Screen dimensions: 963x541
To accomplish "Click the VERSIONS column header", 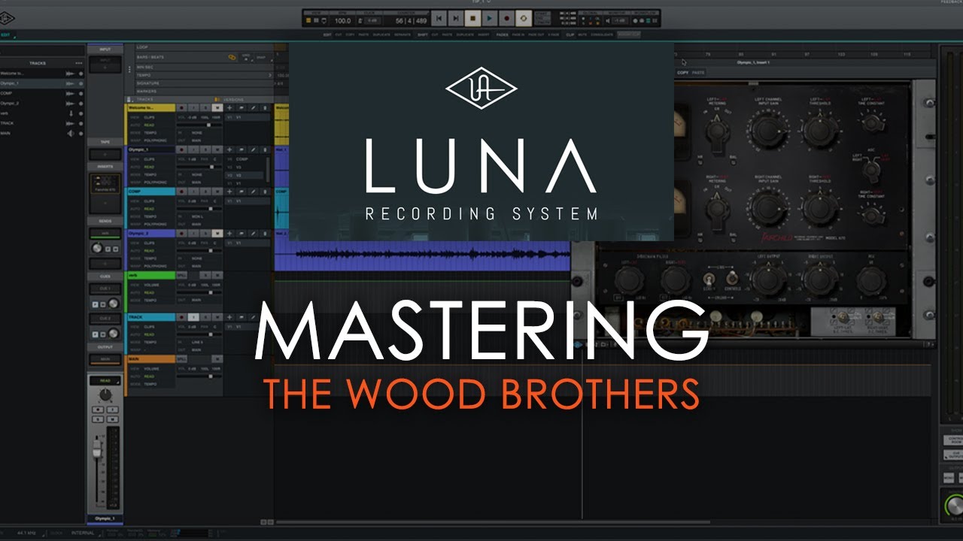I will 233,99.
